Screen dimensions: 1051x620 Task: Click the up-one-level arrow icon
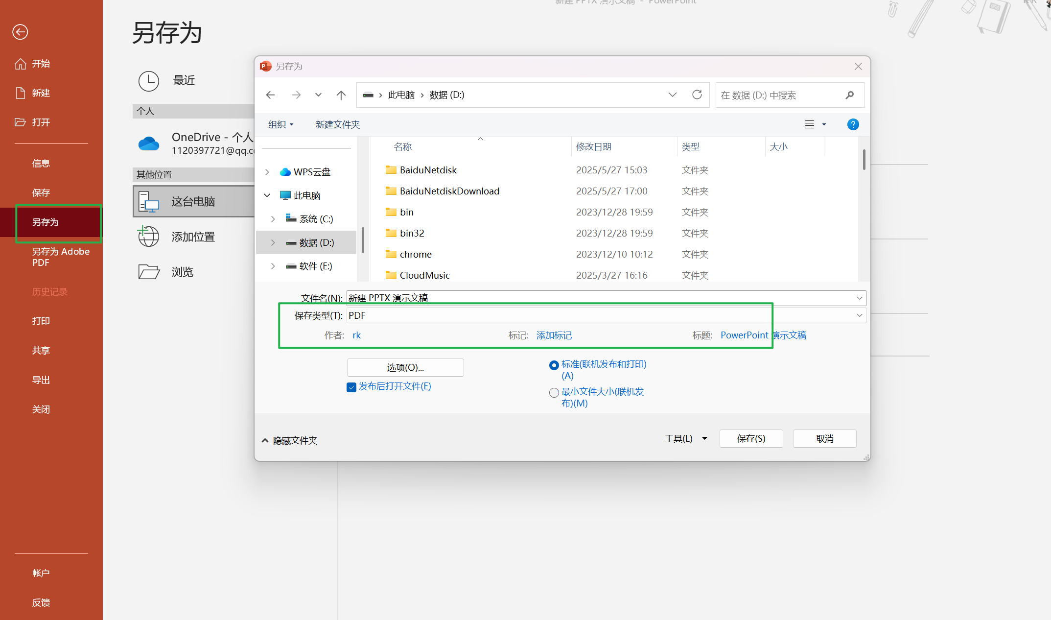pos(341,95)
